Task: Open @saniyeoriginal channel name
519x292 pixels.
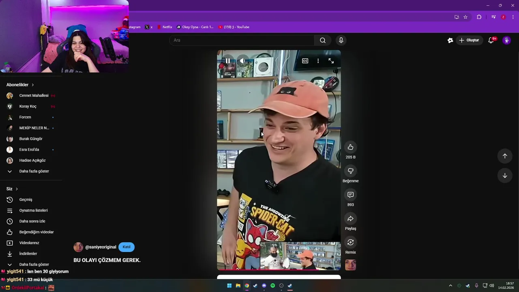Action: (x=101, y=247)
